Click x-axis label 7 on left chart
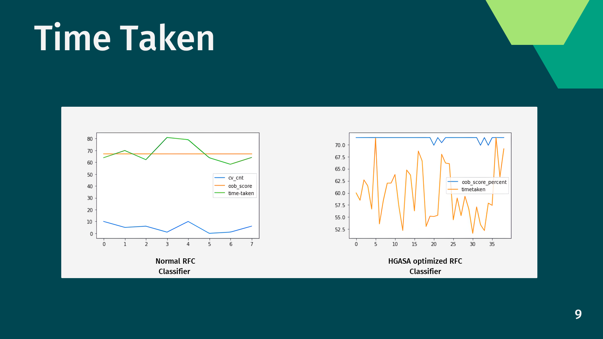 252,244
